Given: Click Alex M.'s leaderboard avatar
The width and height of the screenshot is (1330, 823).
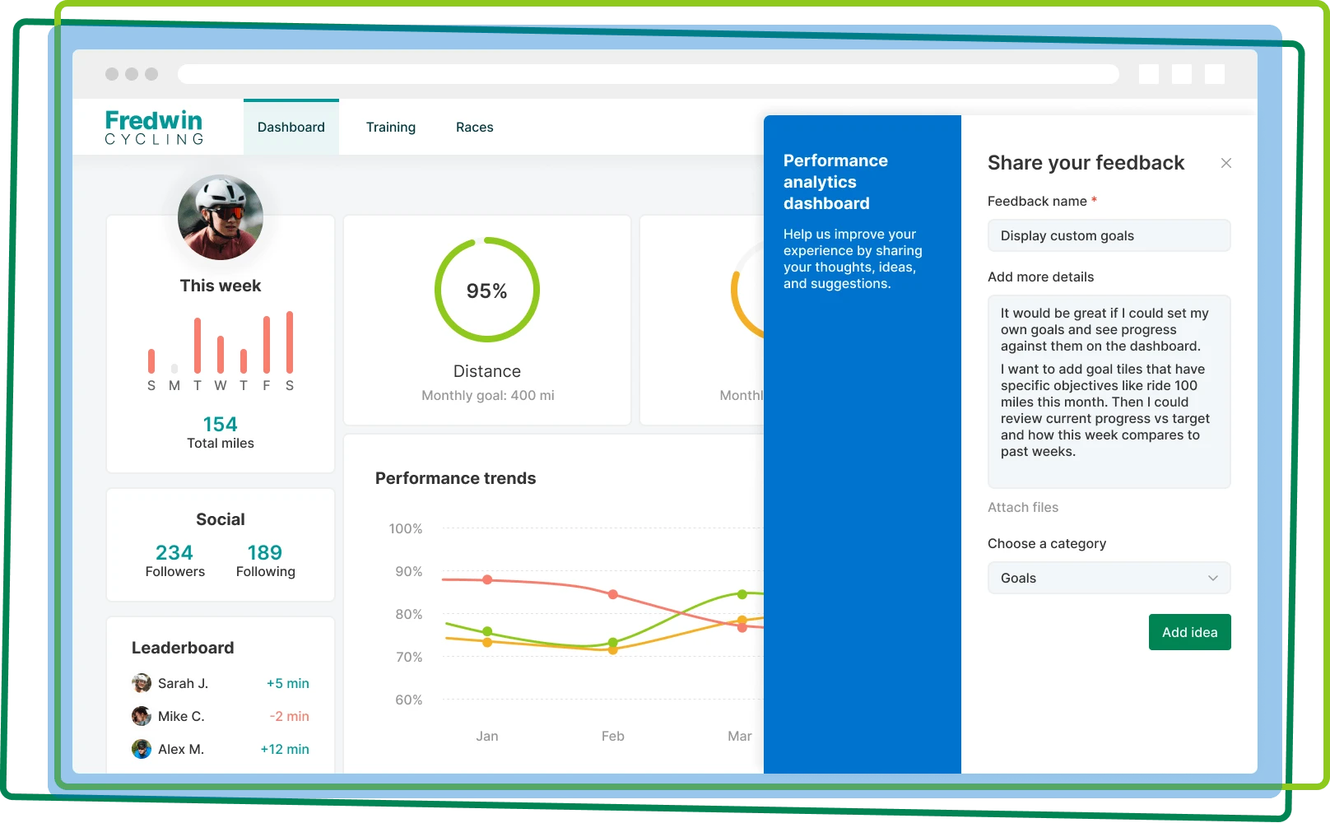Looking at the screenshot, I should click(x=140, y=749).
